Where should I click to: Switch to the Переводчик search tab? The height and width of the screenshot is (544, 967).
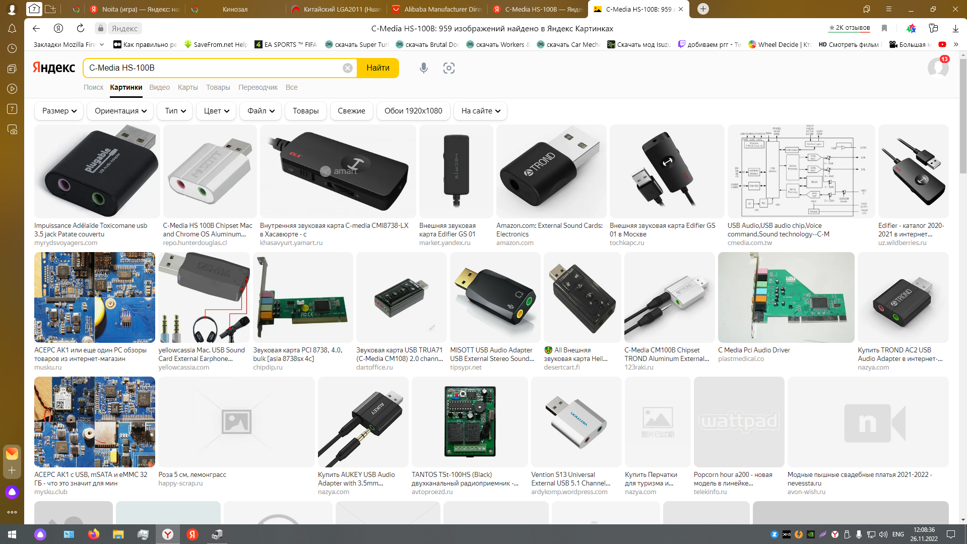click(258, 87)
